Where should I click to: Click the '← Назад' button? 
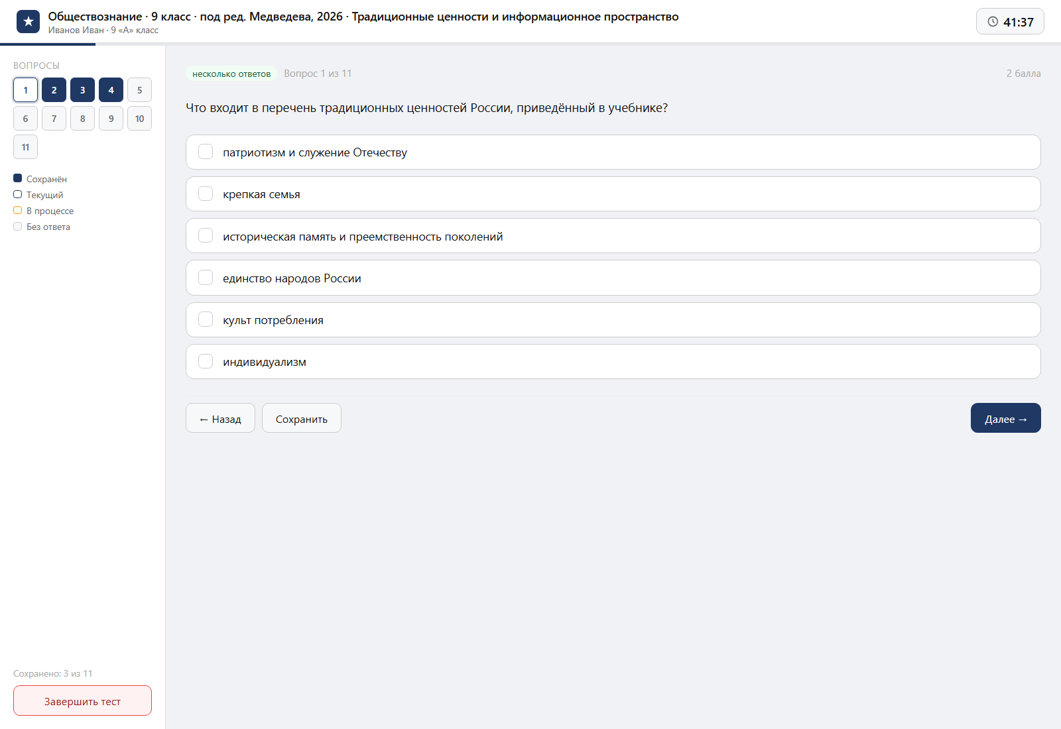click(x=220, y=418)
